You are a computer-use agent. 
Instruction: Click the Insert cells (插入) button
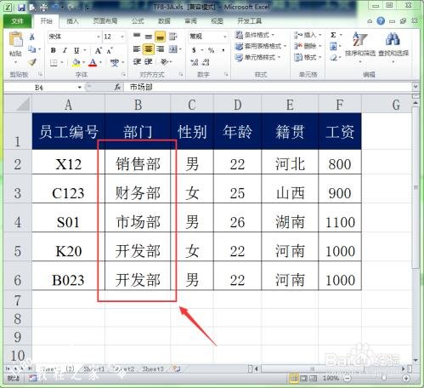308,35
